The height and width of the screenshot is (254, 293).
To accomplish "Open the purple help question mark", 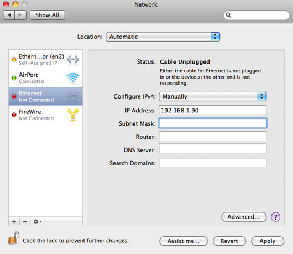I will tap(275, 217).
